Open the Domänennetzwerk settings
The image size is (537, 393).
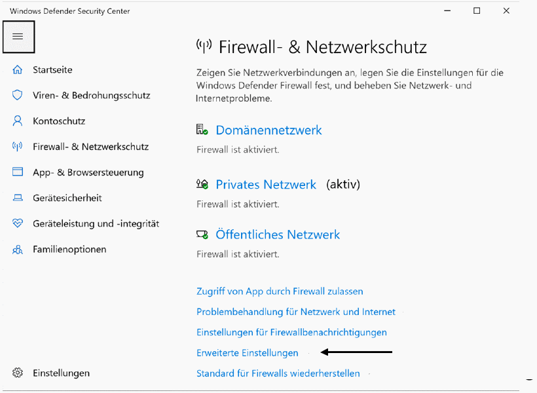pyautogui.click(x=268, y=130)
